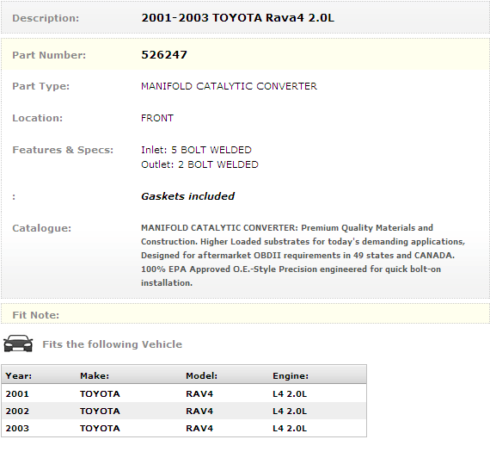
Task: Click the Engine: column header
Action: (x=291, y=375)
